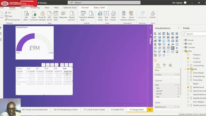Open More options on matrix header
Image resolution: width=206 pixels, height=116 pixels.
tap(71, 65)
